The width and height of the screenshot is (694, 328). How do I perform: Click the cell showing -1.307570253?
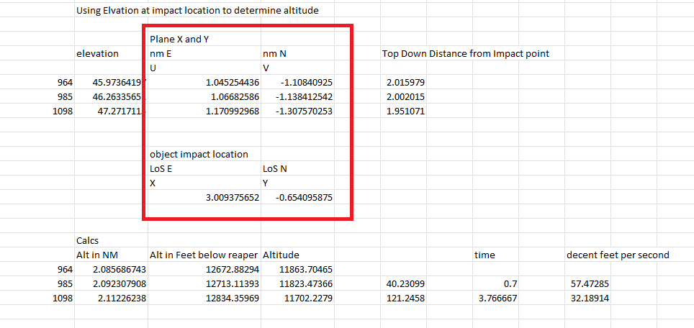pos(303,111)
